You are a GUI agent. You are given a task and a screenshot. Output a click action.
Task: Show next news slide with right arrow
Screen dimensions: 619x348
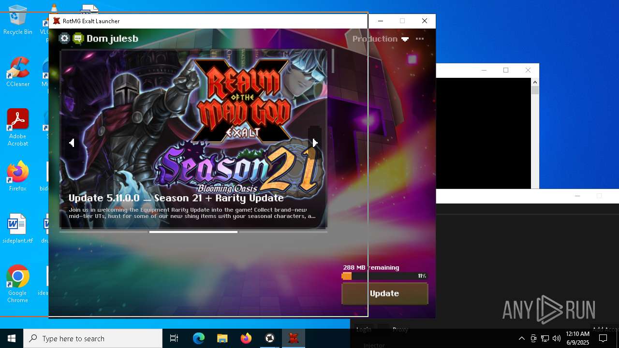315,143
